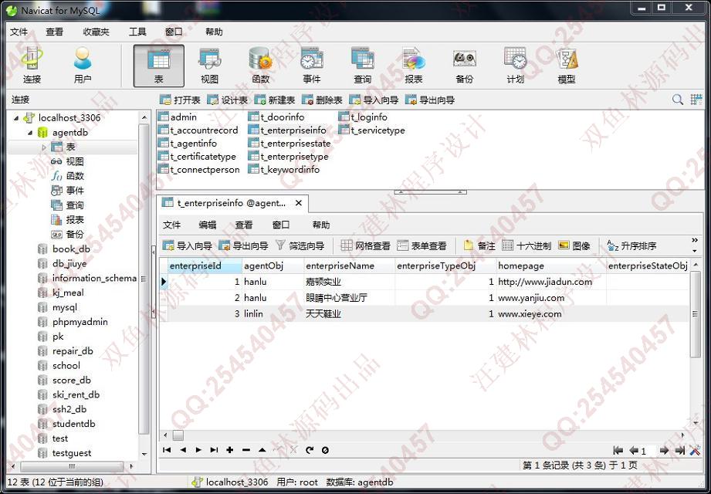Open the 报表 reports toolbar section
This screenshot has width=711, height=494.
tap(414, 66)
